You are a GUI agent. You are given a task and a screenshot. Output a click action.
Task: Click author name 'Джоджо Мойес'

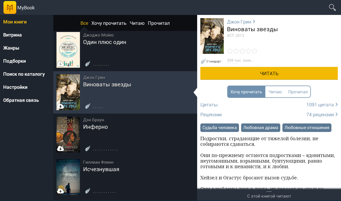99,35
